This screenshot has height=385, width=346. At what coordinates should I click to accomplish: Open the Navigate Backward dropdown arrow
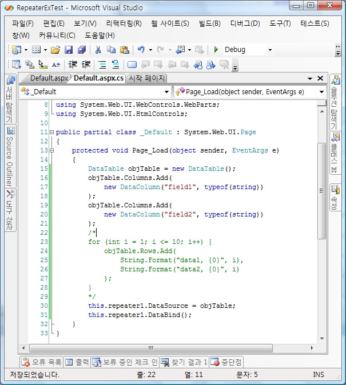point(190,50)
